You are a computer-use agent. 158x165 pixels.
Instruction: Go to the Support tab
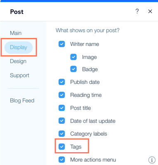[x=19, y=75]
